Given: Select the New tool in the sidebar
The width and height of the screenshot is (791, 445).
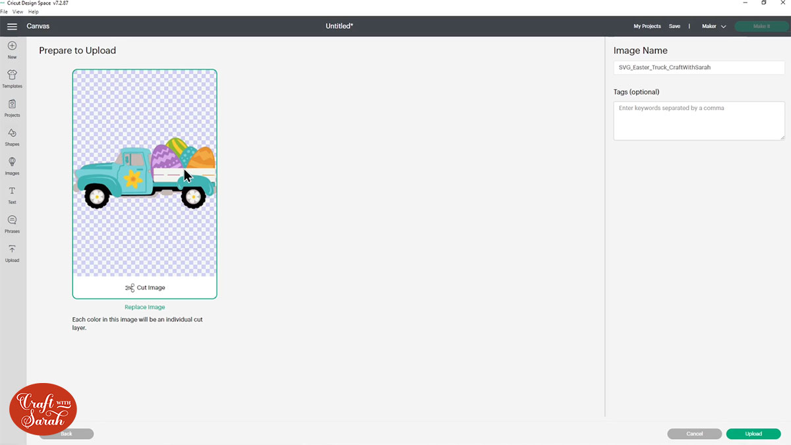Looking at the screenshot, I should [12, 49].
